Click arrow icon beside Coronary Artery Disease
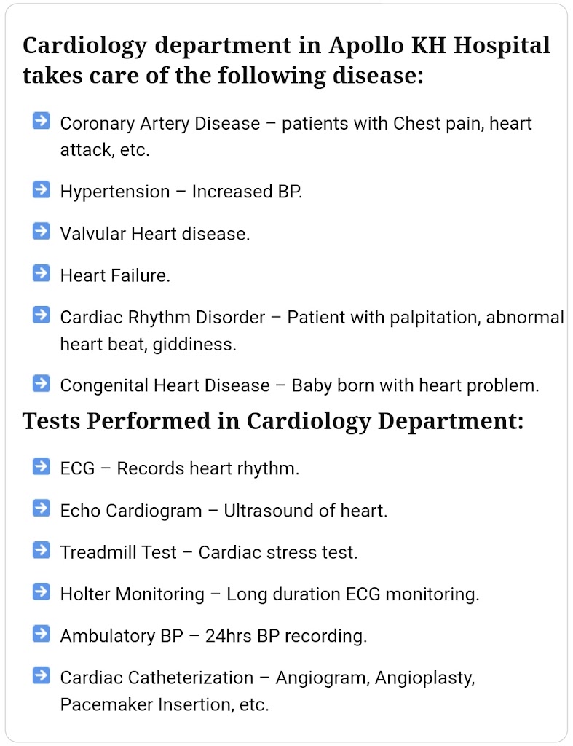 pyautogui.click(x=42, y=122)
